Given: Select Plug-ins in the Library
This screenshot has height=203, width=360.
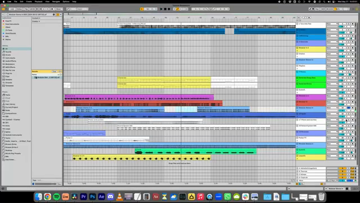Looking at the screenshot, I should pos(9,73).
